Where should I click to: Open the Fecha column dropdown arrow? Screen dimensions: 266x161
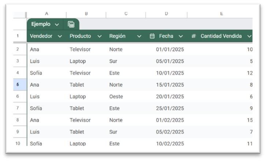coord(181,36)
